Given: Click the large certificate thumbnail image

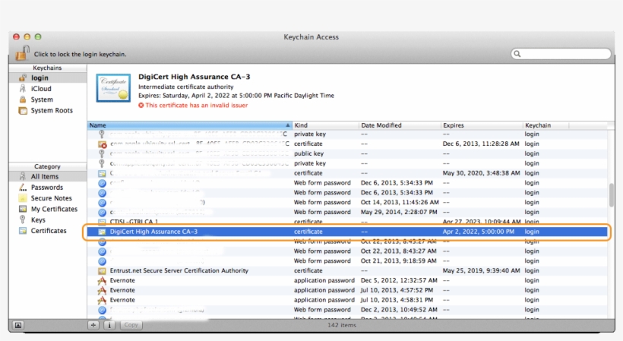Looking at the screenshot, I should [113, 88].
